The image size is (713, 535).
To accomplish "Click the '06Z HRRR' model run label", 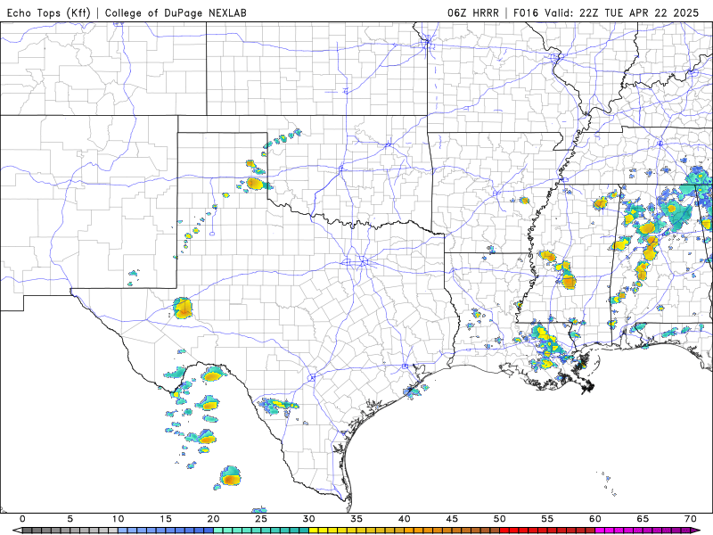I will [x=473, y=12].
